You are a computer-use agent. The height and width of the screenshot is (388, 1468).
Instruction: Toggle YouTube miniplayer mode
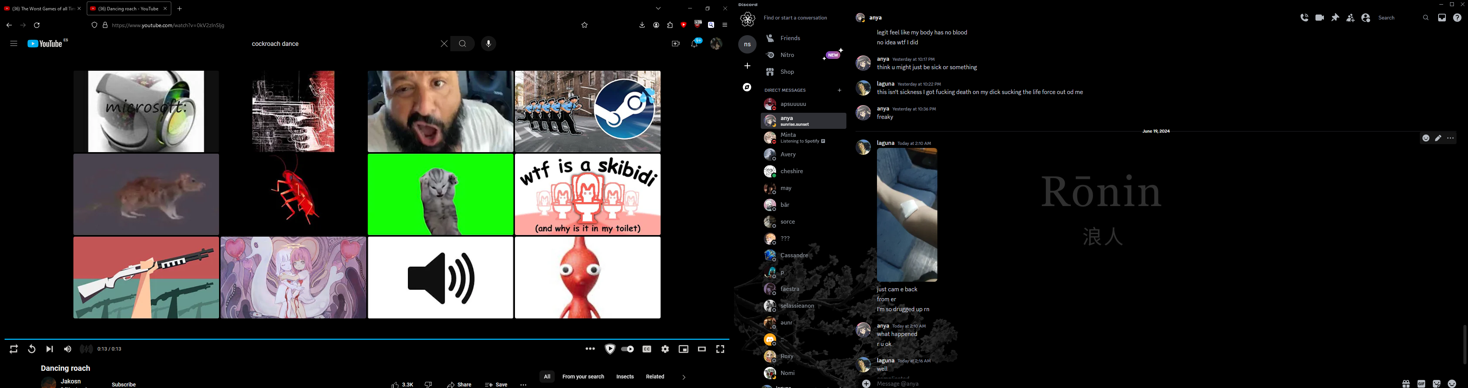click(x=683, y=349)
